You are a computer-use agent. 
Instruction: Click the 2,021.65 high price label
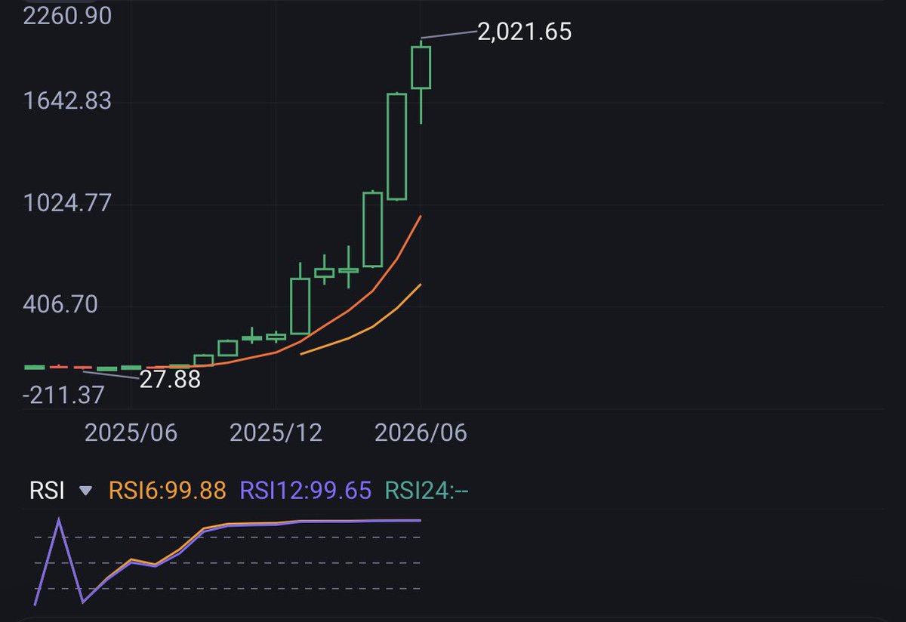(x=525, y=32)
